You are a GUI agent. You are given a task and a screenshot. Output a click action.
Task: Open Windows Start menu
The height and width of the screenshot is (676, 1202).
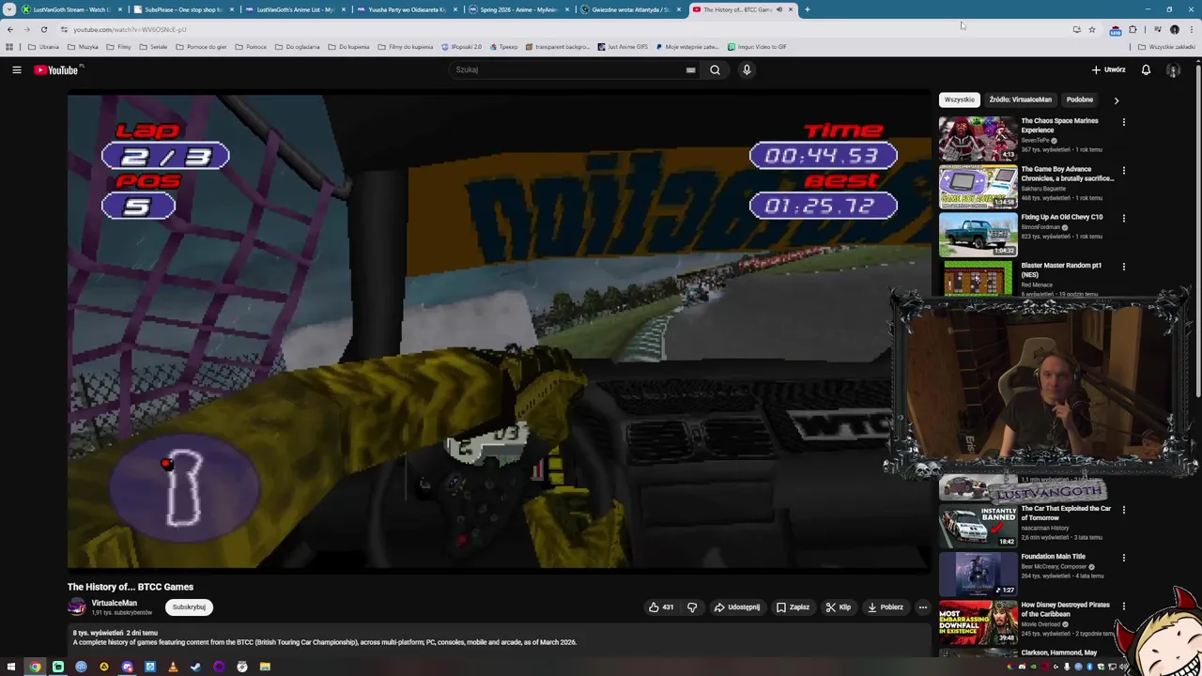point(11,667)
